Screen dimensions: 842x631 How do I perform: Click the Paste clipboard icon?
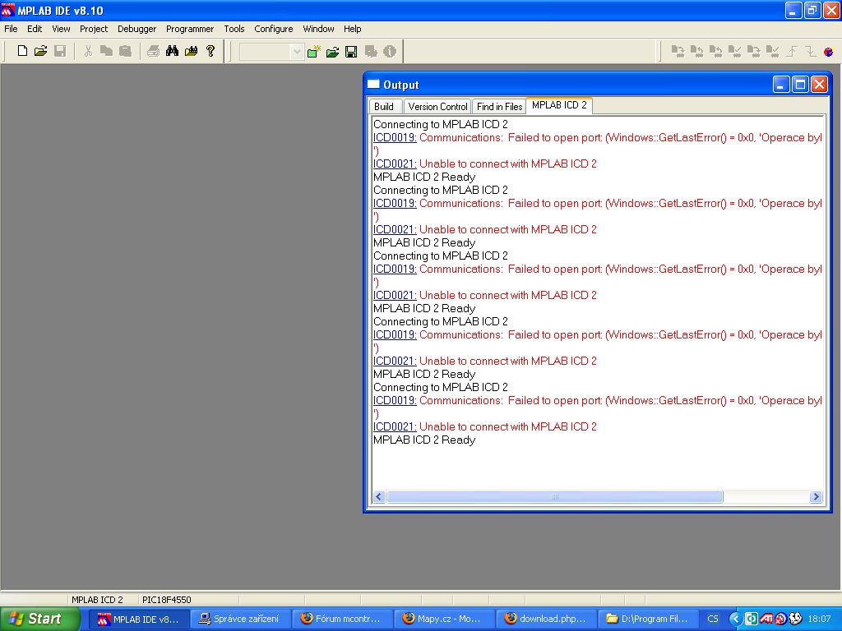[x=125, y=51]
